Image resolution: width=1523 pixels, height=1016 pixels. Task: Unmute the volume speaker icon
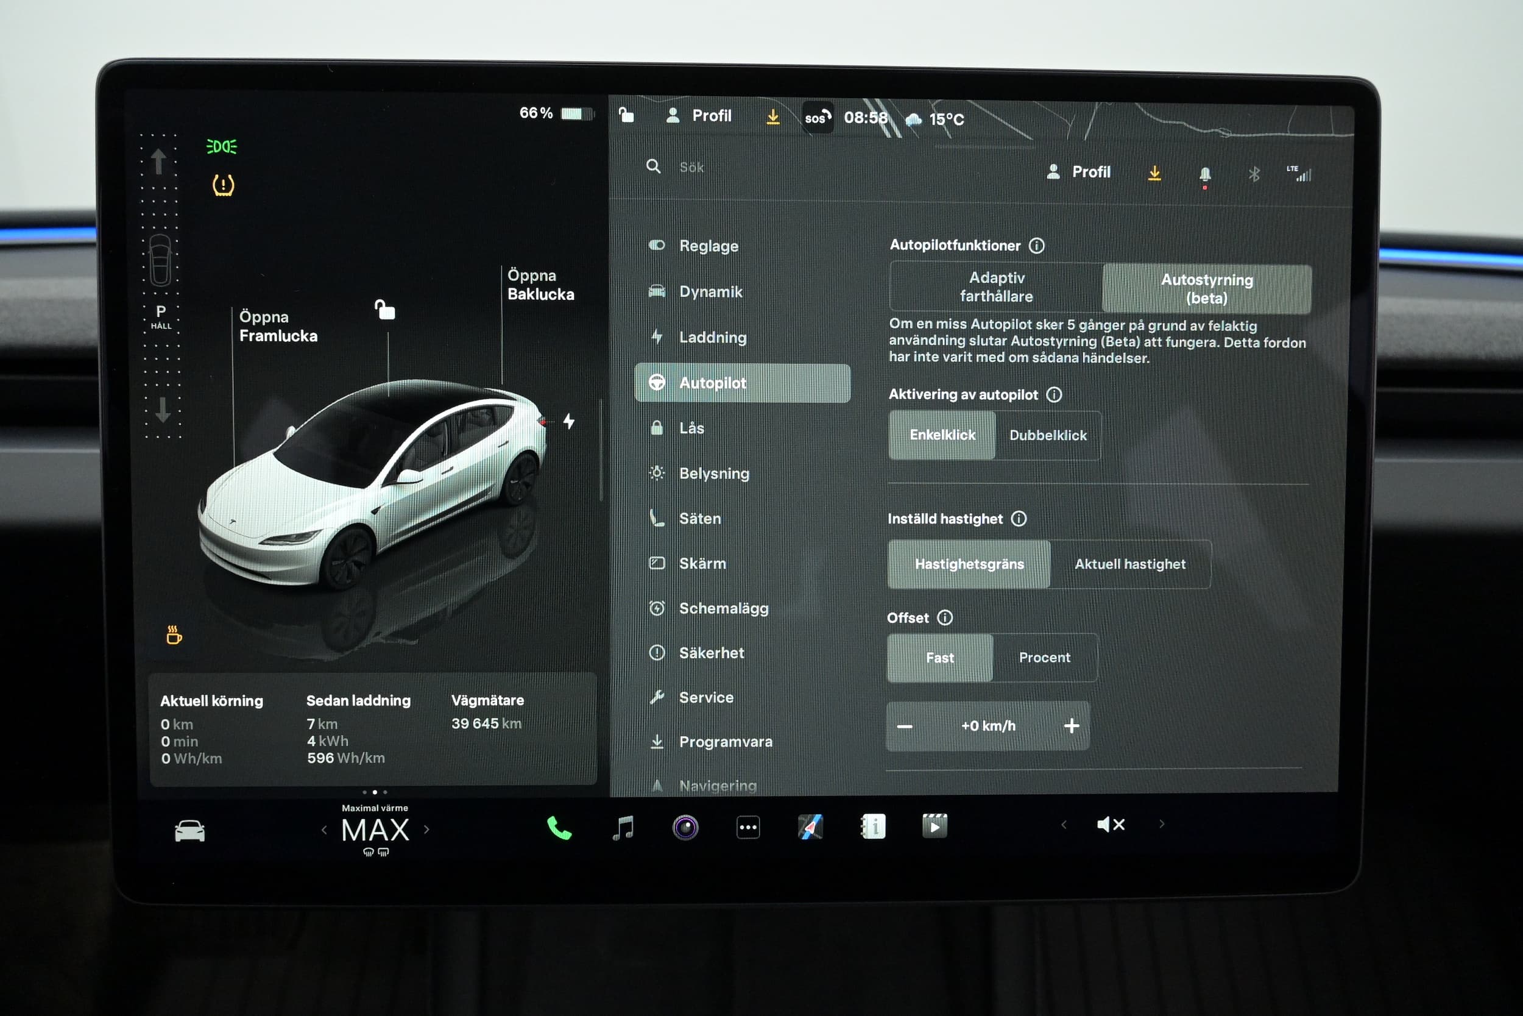1111,824
